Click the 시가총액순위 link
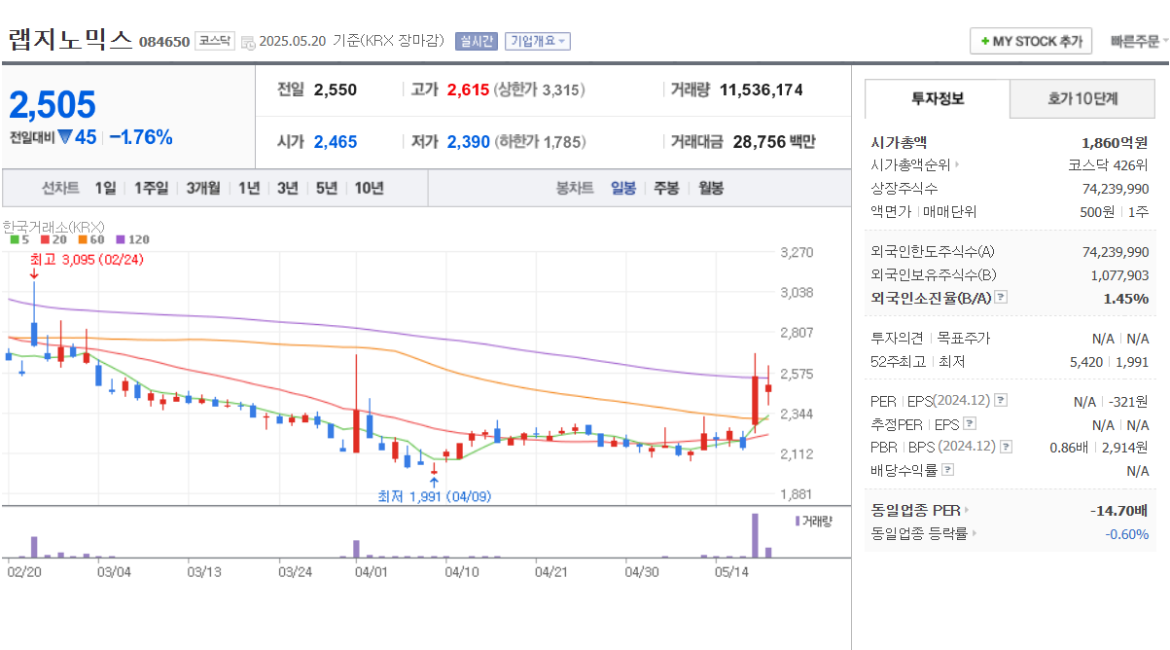Image resolution: width=1170 pixels, height=650 pixels. click(x=910, y=165)
